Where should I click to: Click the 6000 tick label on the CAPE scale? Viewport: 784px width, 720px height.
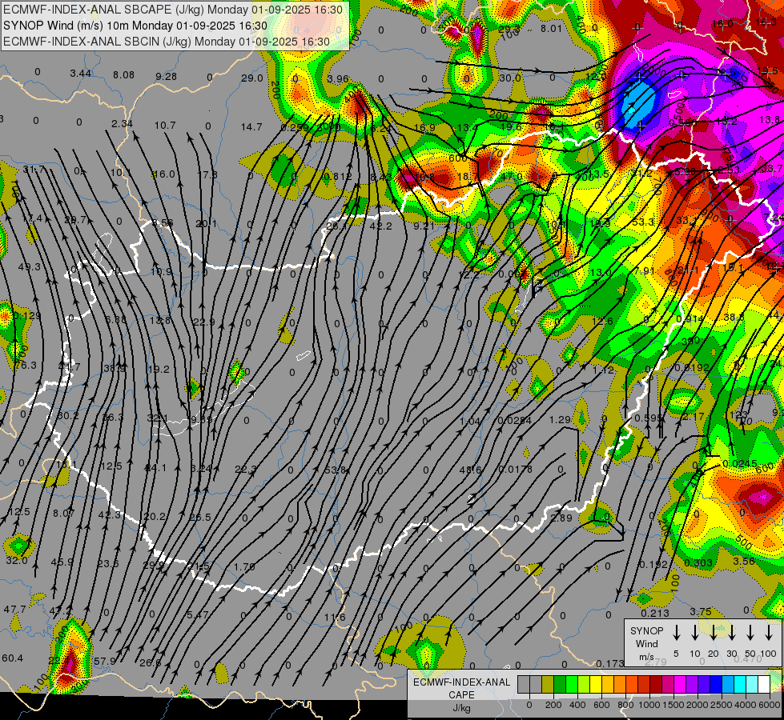pos(770,705)
